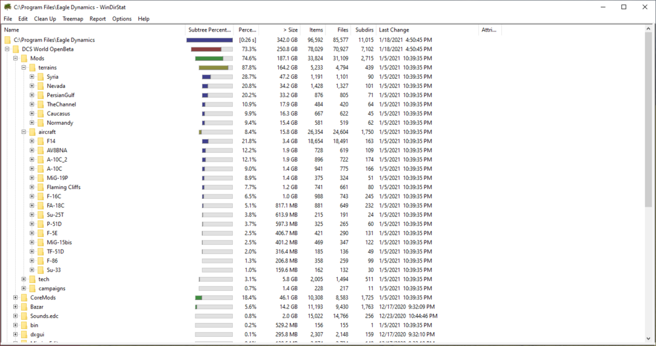656x346 pixels.
Task: Click the scrollbar down arrow
Action: coord(649,339)
